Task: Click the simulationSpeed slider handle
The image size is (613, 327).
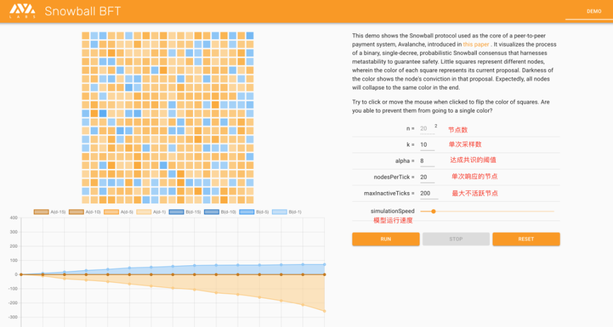Action: click(433, 211)
